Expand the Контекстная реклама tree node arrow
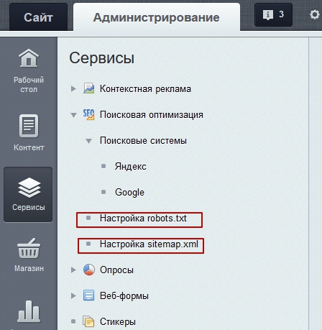This screenshot has width=322, height=330. tap(73, 89)
